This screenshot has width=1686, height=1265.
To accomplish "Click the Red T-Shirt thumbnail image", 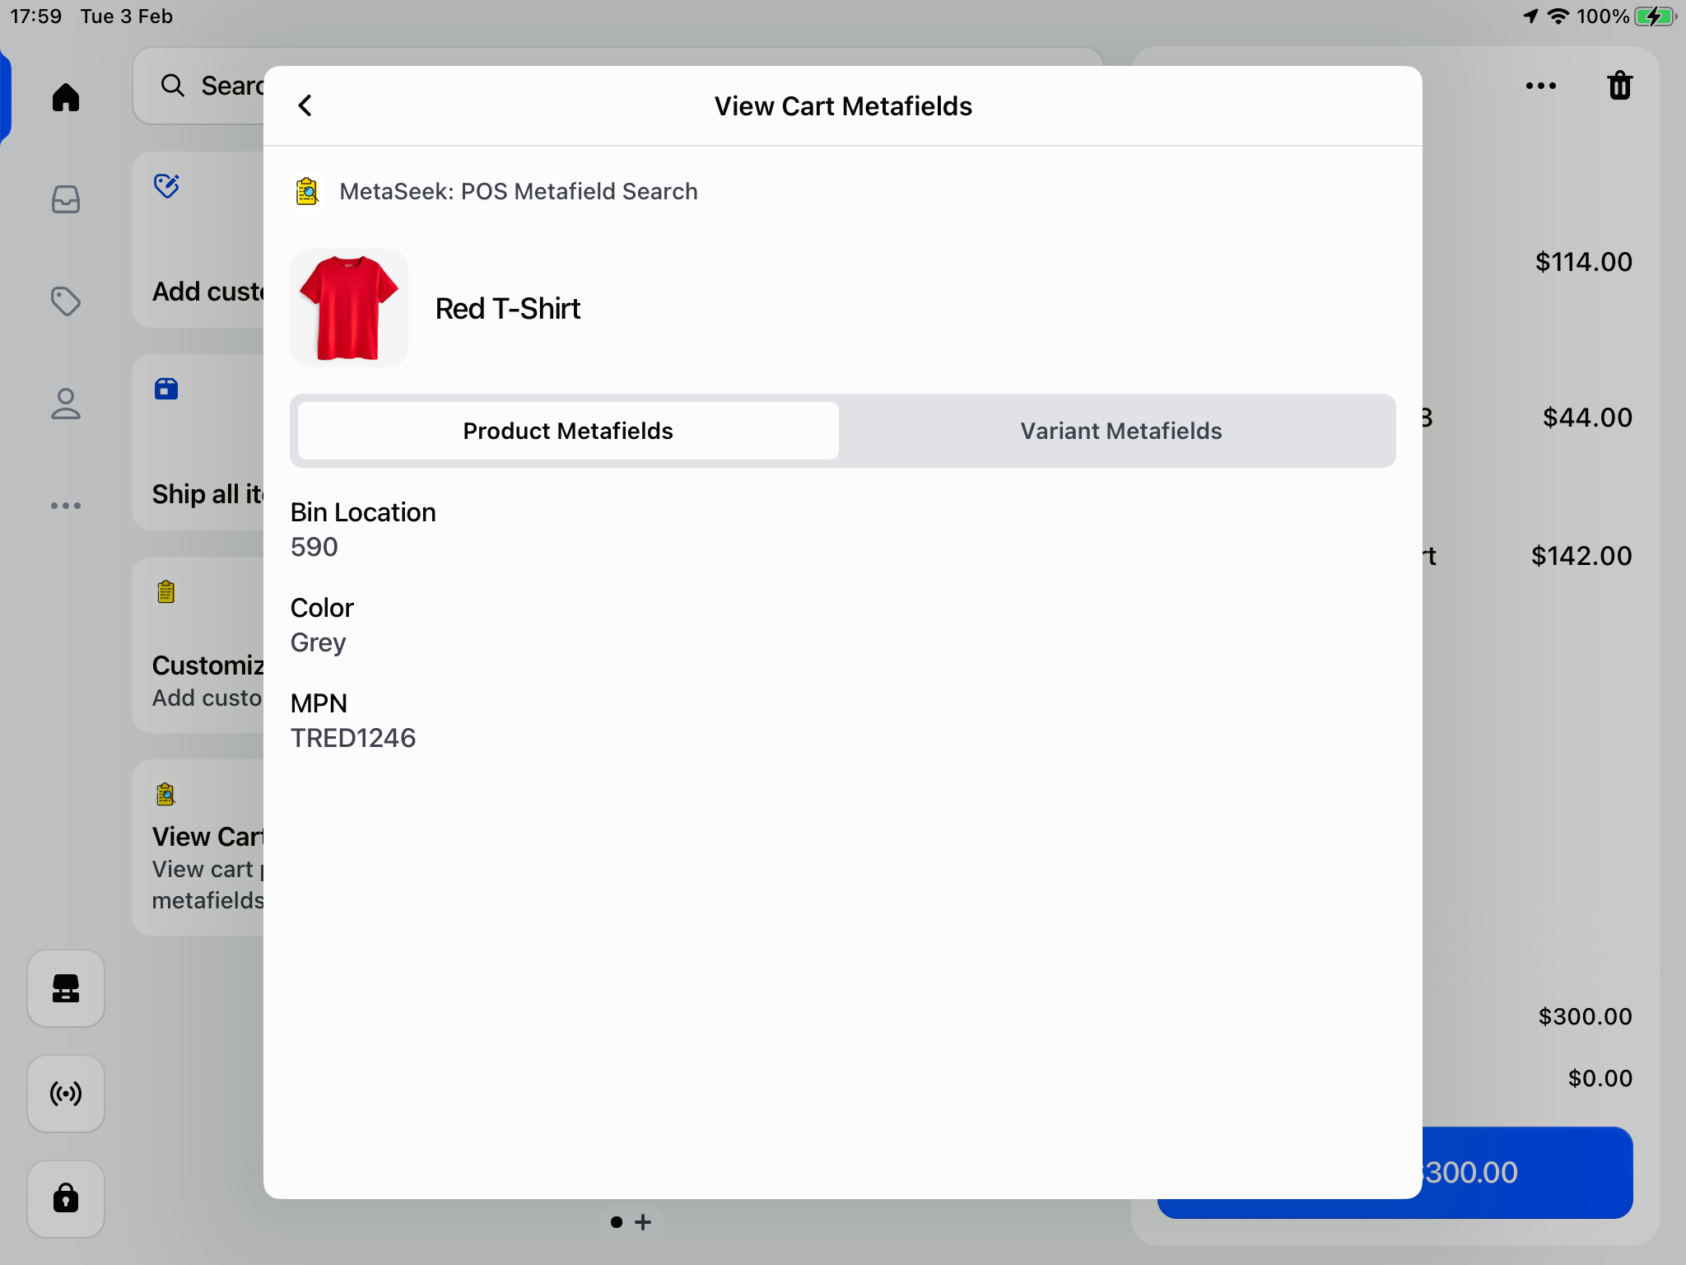I will click(x=349, y=308).
